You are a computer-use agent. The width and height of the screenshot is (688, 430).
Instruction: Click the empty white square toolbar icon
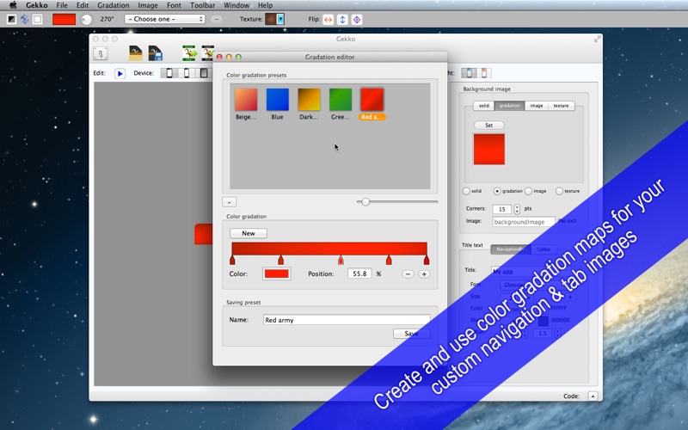[38, 19]
